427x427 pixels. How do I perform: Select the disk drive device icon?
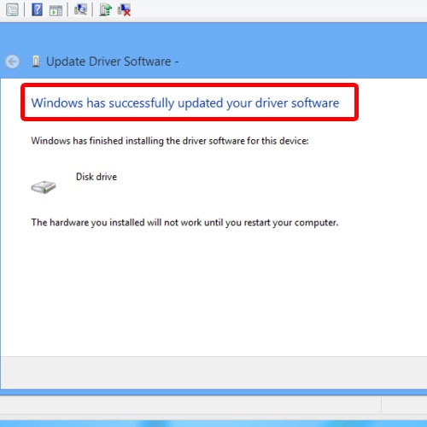tap(44, 187)
